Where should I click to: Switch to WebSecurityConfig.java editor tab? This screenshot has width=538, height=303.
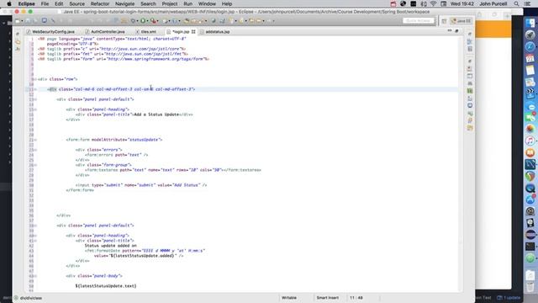point(53,32)
